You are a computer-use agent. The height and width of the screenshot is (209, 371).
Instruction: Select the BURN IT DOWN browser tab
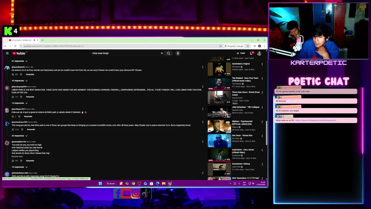(x=24, y=40)
